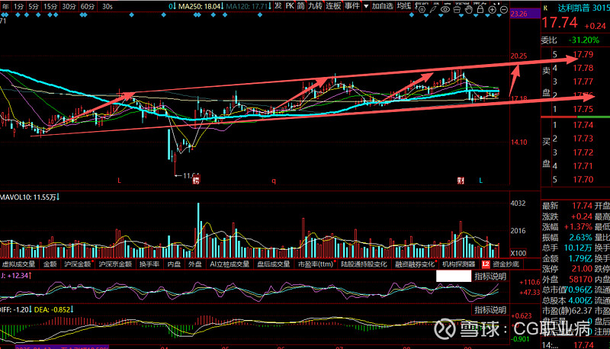Image resolution: width=610 pixels, height=349 pixels.
Task: Click the trash bin icon in toolbar
Action: tap(457, 9)
